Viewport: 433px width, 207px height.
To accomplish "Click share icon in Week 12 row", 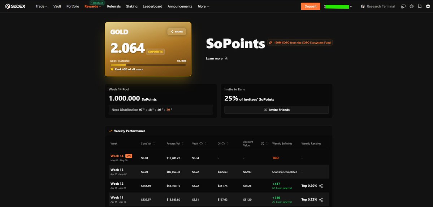I will click(x=321, y=186).
